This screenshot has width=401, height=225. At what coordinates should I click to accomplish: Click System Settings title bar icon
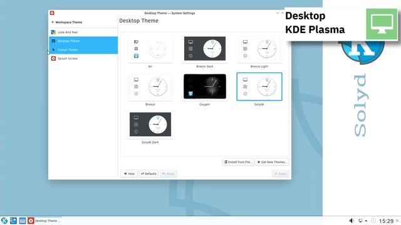52,13
